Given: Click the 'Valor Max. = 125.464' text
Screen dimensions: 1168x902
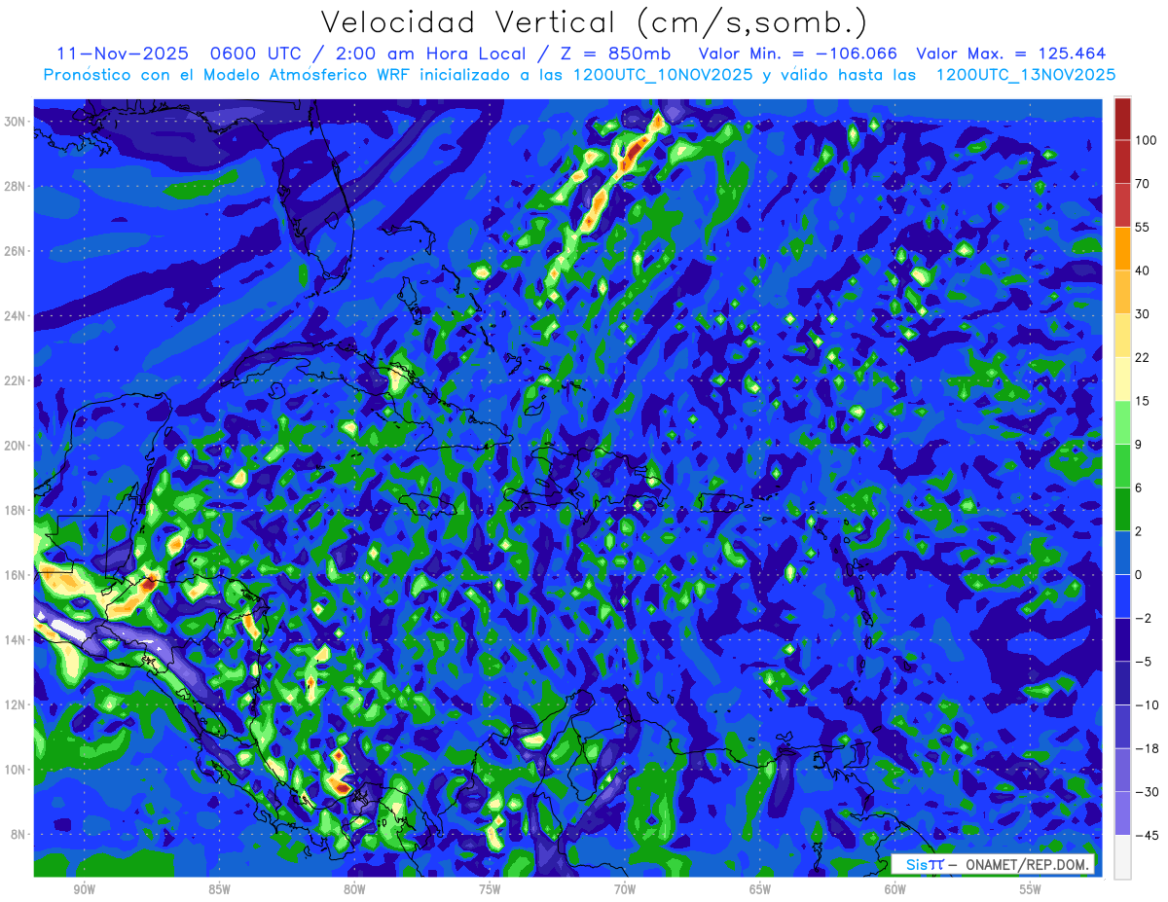Looking at the screenshot, I should point(1011,53).
